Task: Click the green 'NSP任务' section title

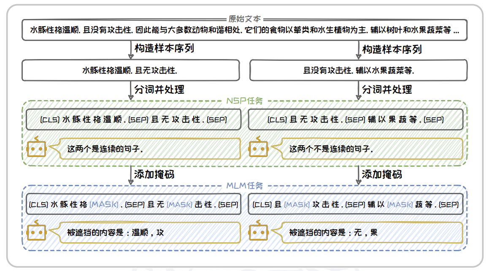Action: (244, 101)
